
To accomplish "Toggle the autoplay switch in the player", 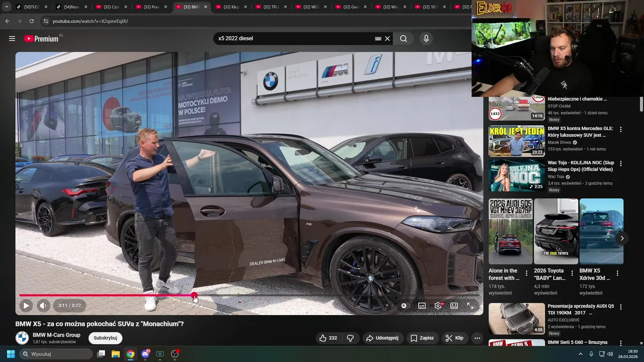I will (x=404, y=305).
